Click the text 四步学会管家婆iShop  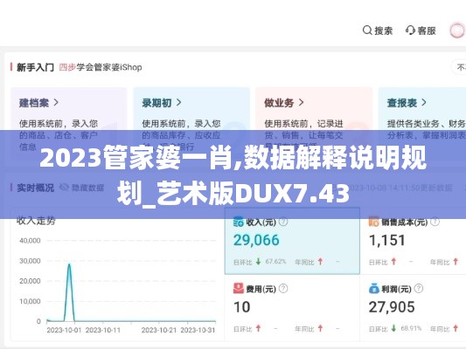(x=101, y=67)
